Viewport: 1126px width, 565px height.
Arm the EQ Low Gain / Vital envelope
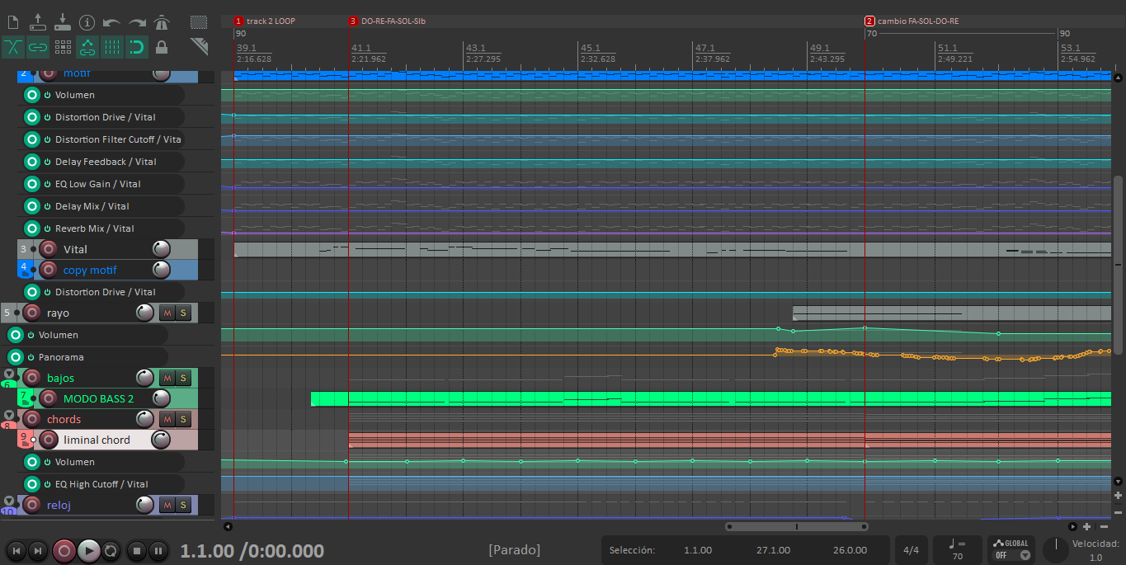32,184
